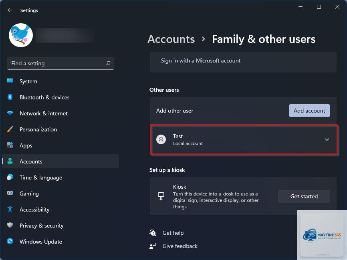The height and width of the screenshot is (260, 347).
Task: Open the Get help link
Action: click(173, 233)
